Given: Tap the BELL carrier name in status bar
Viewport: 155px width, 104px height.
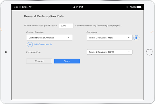Looking at the screenshot, I should tap(25, 7).
